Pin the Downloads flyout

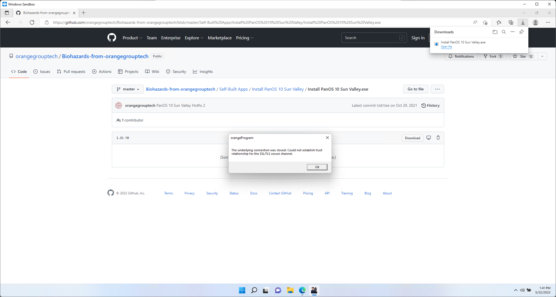(x=521, y=32)
